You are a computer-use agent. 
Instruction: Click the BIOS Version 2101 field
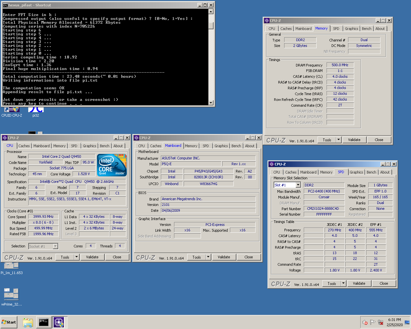pos(208,205)
